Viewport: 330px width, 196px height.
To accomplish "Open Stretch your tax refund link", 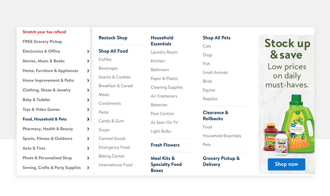I will click(44, 32).
